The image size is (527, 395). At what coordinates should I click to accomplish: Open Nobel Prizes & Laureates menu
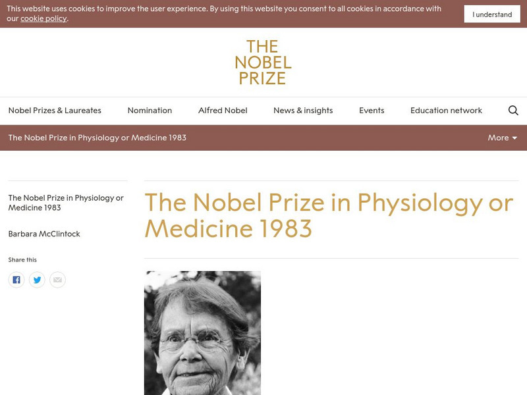55,111
